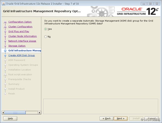This screenshot has width=162, height=123.
Task: Go to Cluster Configuration step
Action: pyautogui.click(x=20, y=27)
